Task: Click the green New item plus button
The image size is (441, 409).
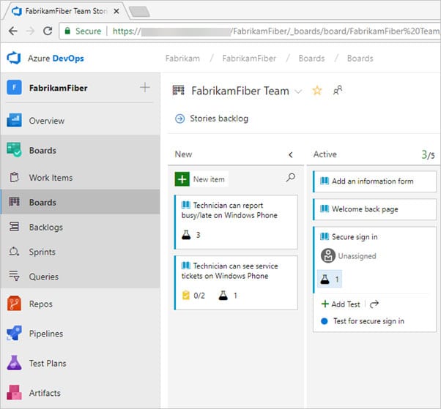Action: (x=182, y=179)
